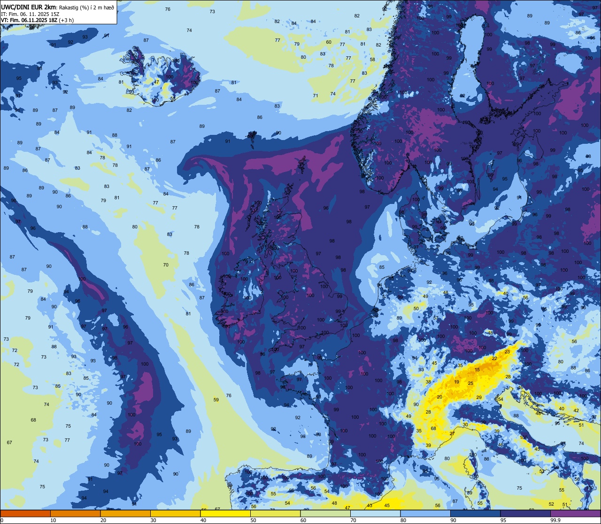The image size is (601, 524).
Task: Click the bright yellow 40–50 % legend segment
Action: (x=225, y=513)
